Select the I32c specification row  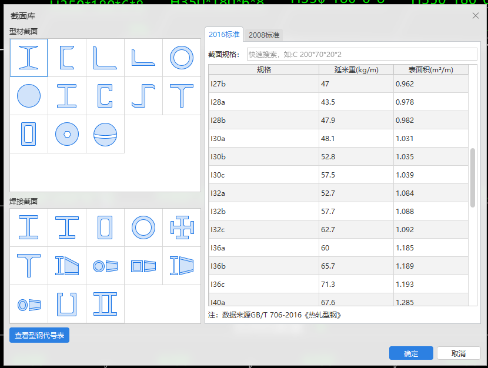pyautogui.click(x=338, y=230)
